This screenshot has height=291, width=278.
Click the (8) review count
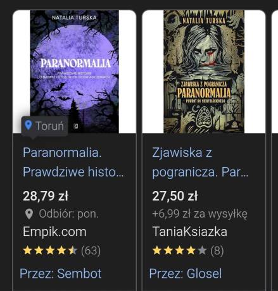point(217,251)
